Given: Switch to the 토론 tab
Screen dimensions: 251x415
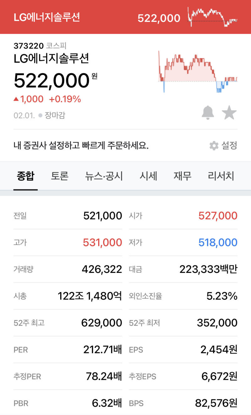Looking at the screenshot, I should tap(60, 176).
